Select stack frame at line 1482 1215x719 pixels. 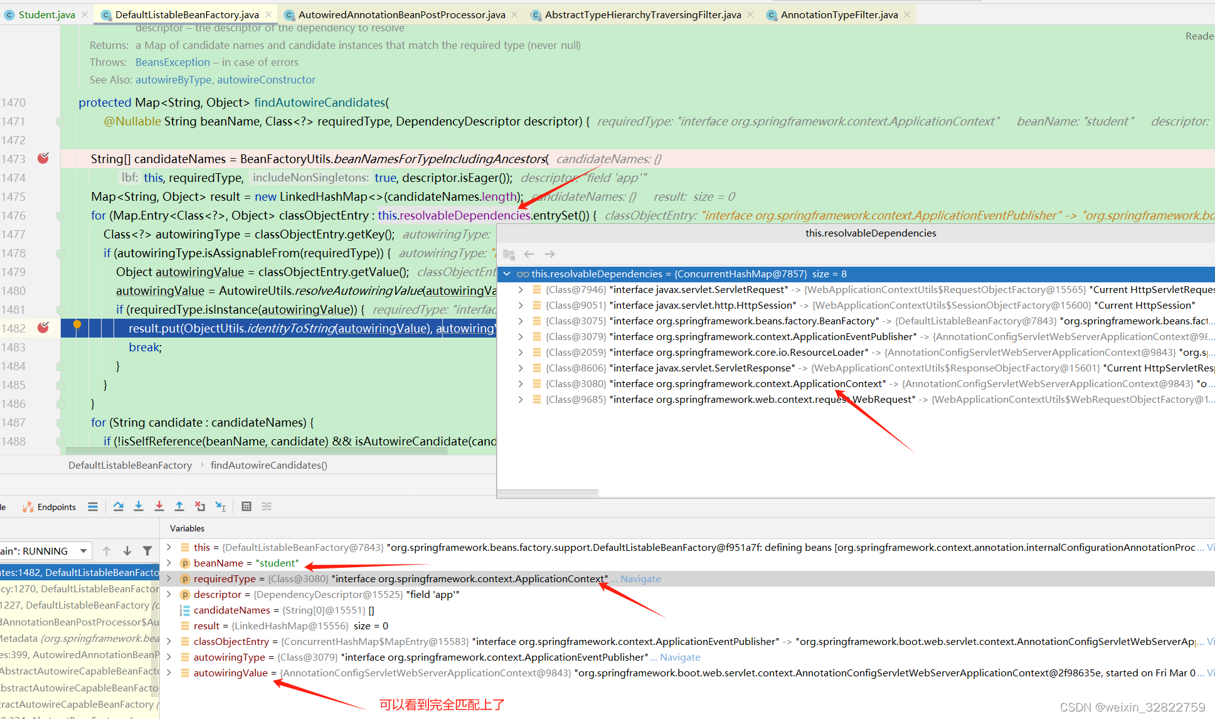pos(80,572)
